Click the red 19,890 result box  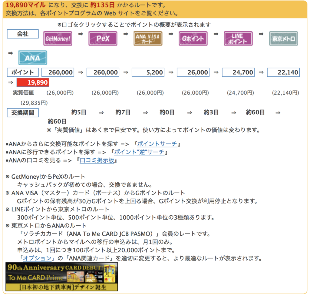33,82
